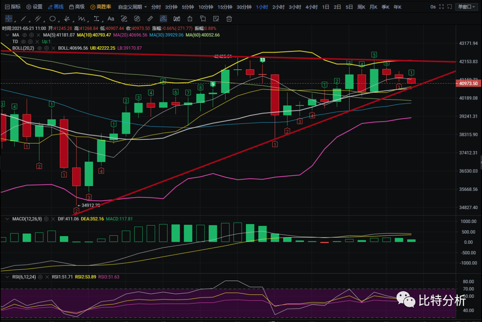Switch to the 周K timeframe
Screen dimensions: 482x322
pos(361,7)
